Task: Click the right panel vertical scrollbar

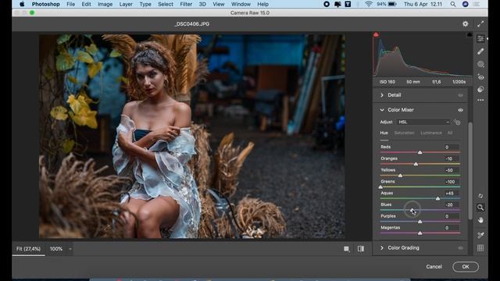Action: 470,171
